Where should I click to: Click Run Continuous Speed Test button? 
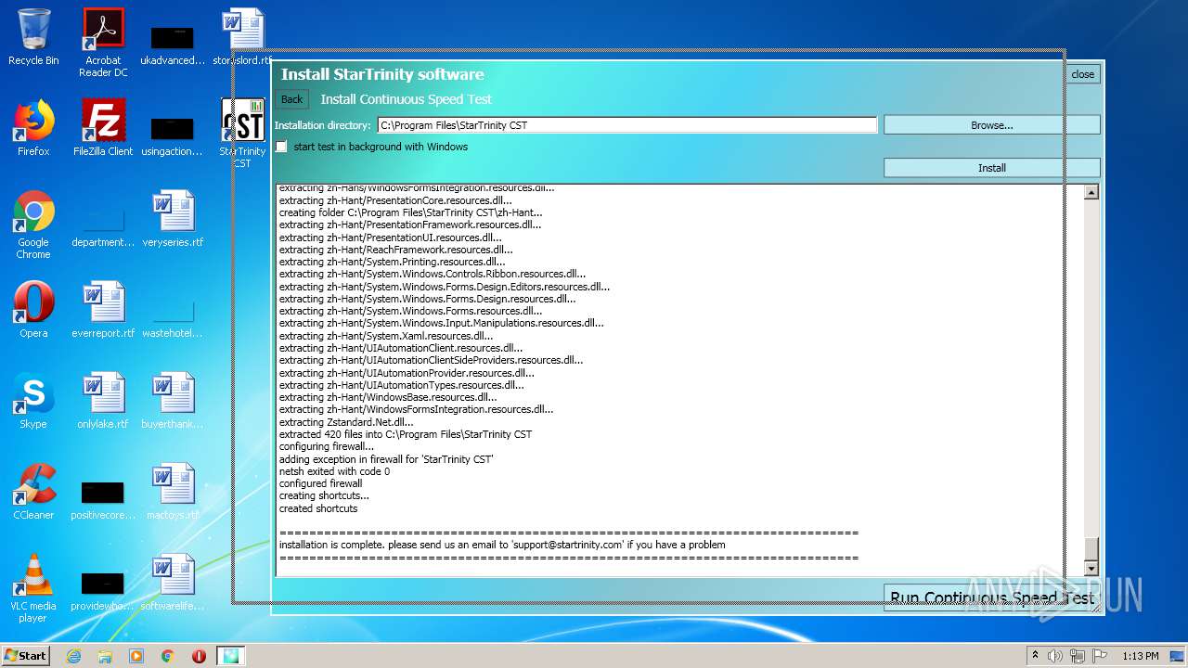(x=991, y=597)
